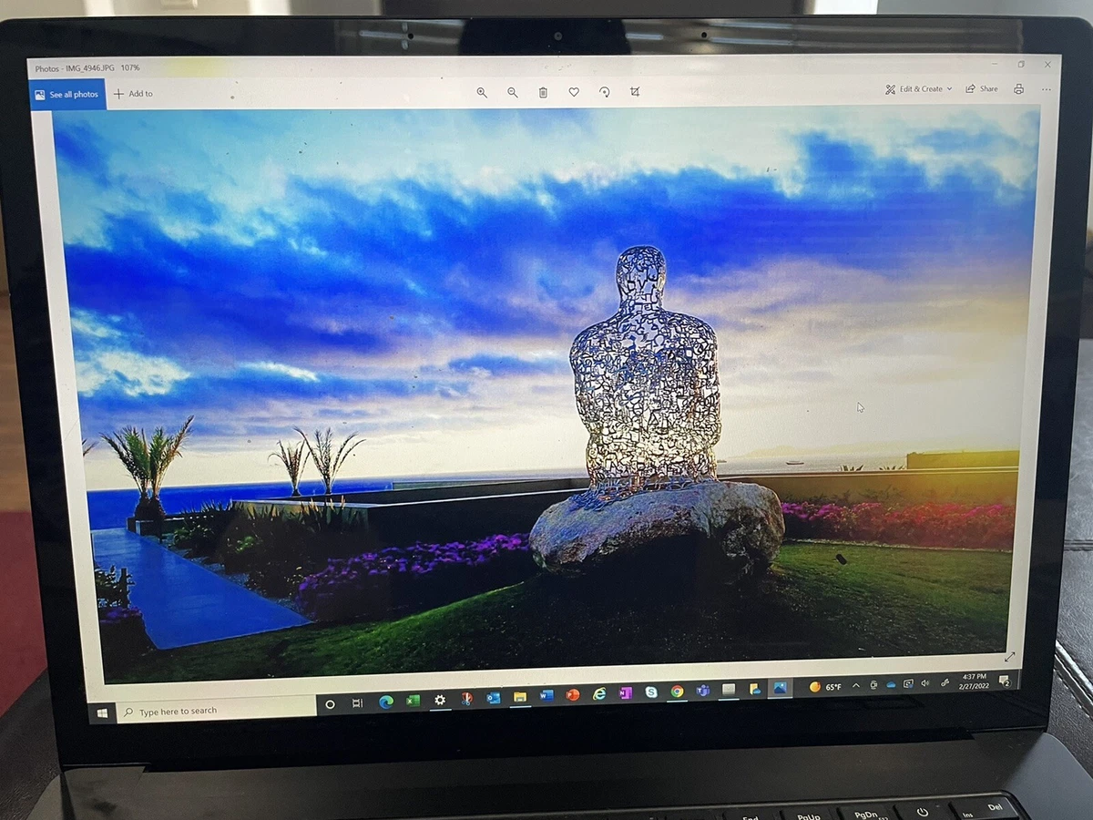
Task: Add the photo to favorites with the heart
Action: (574, 92)
